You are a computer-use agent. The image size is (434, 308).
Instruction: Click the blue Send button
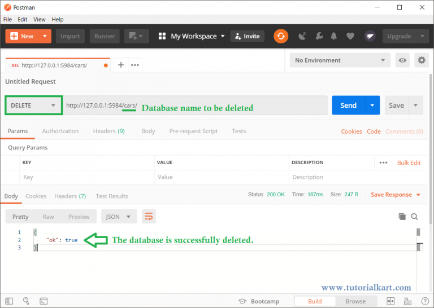point(348,105)
